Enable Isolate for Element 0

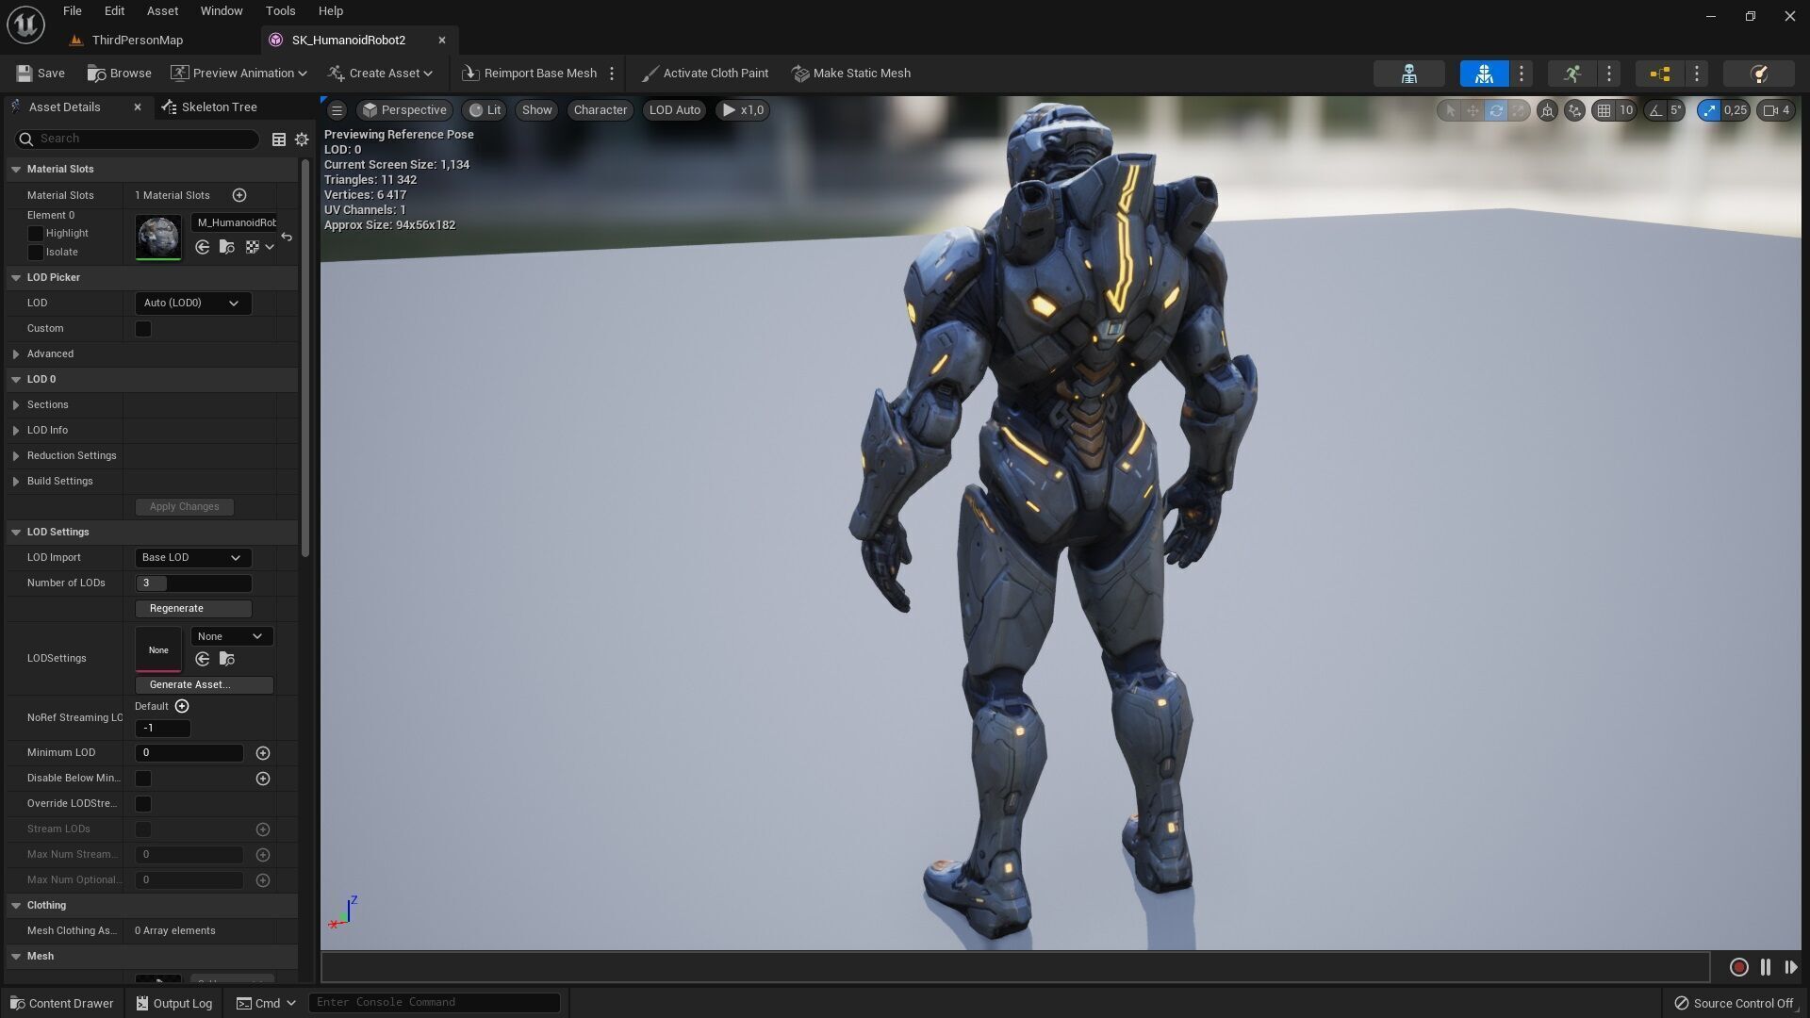click(x=36, y=253)
